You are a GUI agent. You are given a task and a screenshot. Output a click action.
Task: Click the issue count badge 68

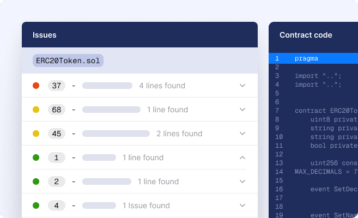point(56,110)
